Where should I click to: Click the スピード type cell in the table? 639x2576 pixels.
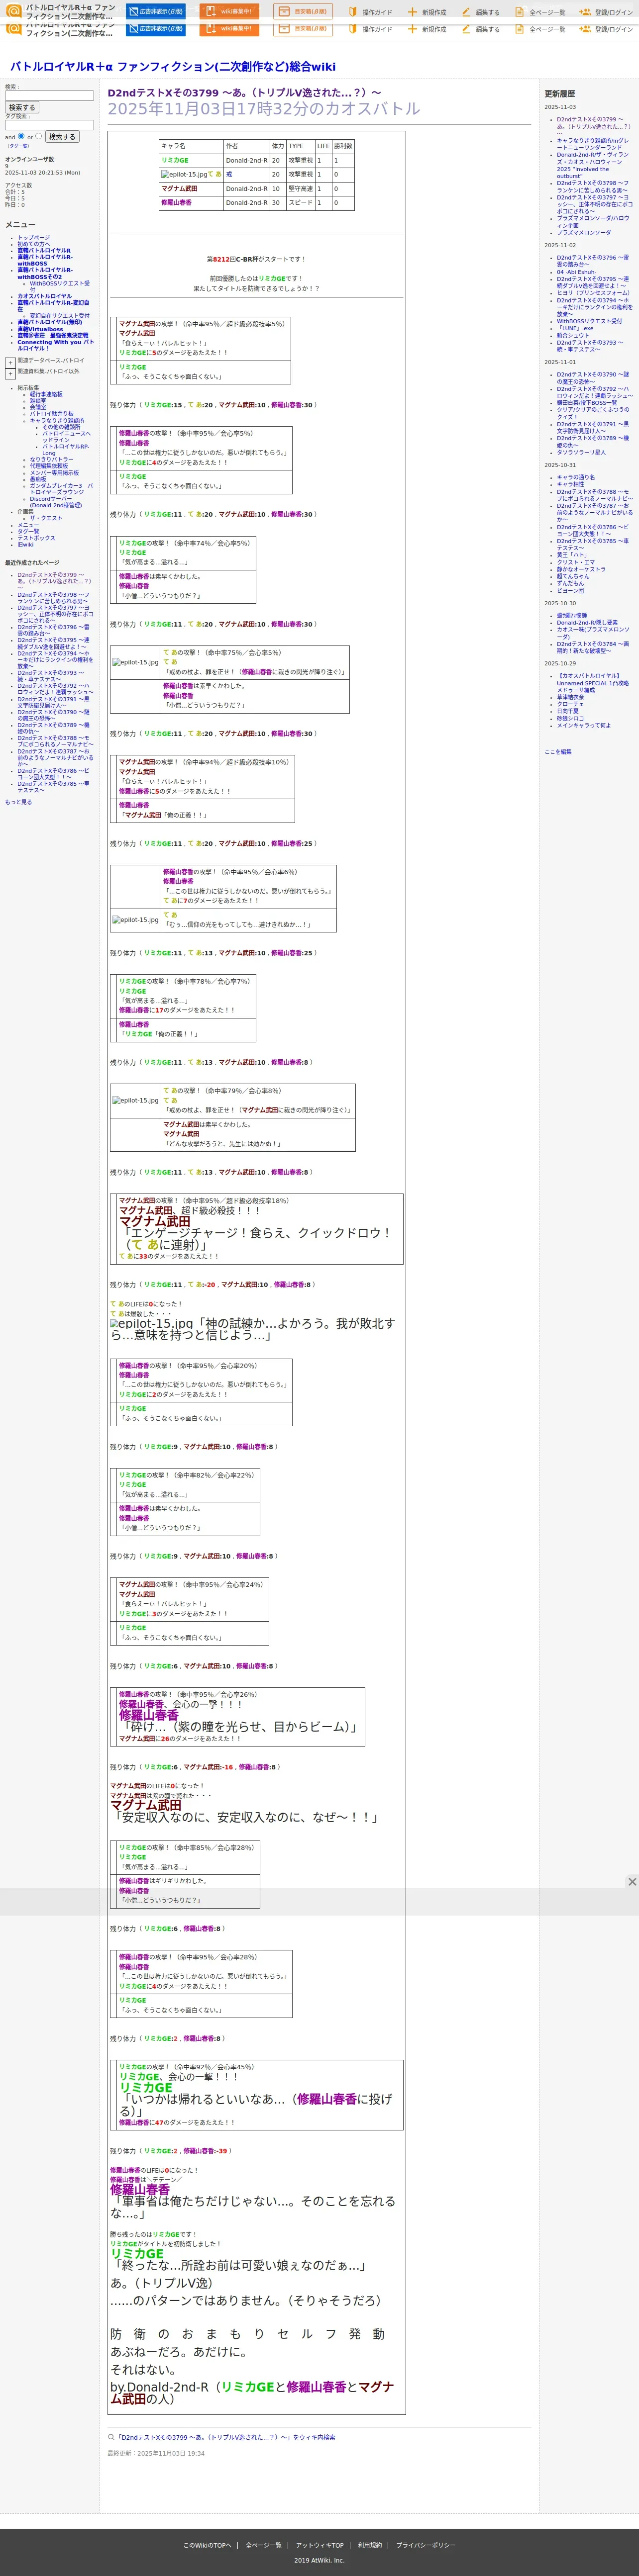tap(300, 202)
